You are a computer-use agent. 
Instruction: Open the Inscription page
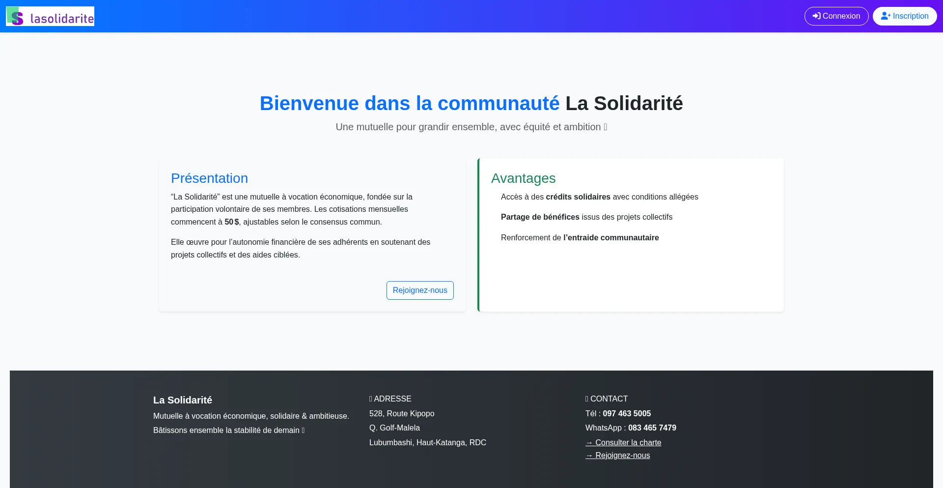[x=905, y=16]
